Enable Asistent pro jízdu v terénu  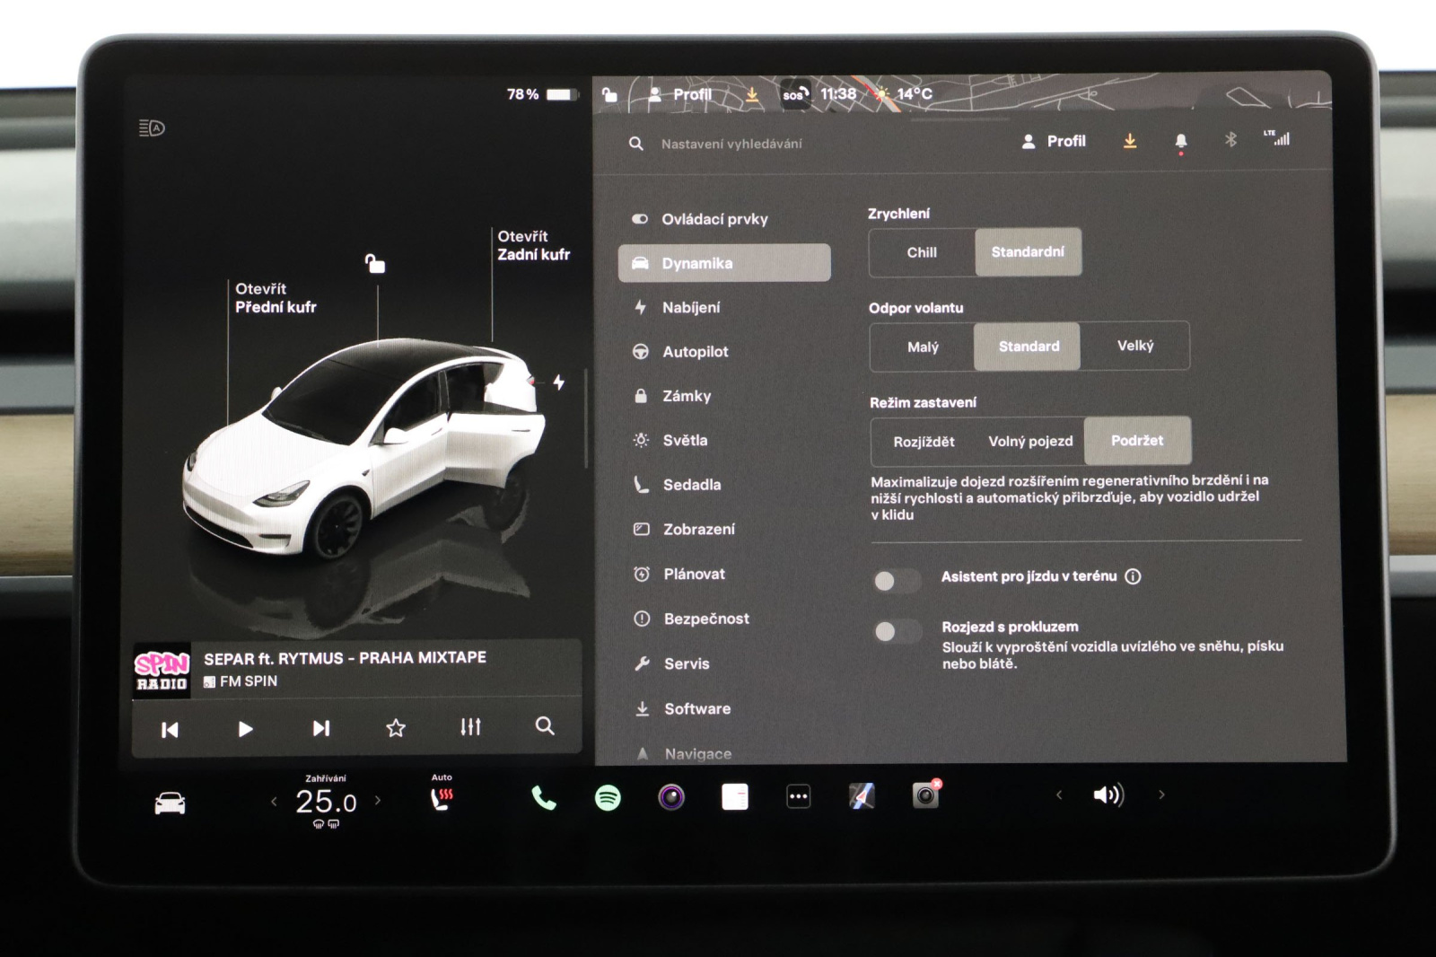[x=897, y=581]
